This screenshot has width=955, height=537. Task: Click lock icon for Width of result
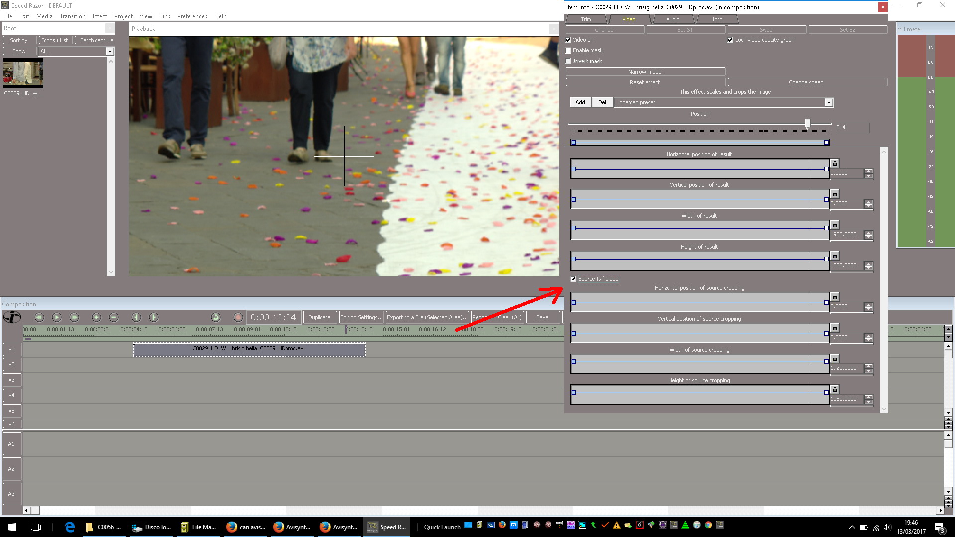[x=835, y=225]
